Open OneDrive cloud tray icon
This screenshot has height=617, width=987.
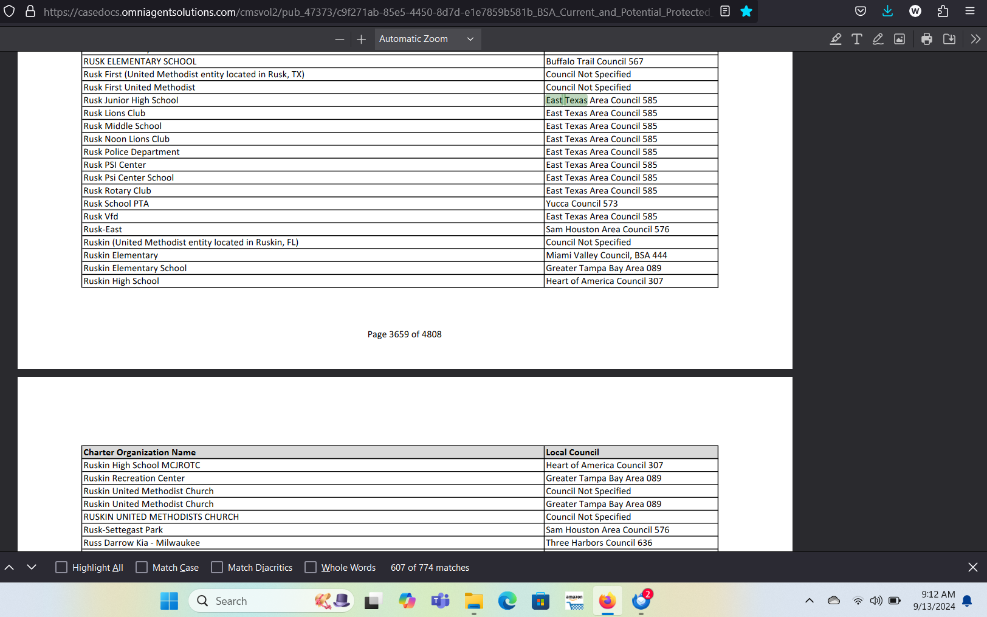834,601
